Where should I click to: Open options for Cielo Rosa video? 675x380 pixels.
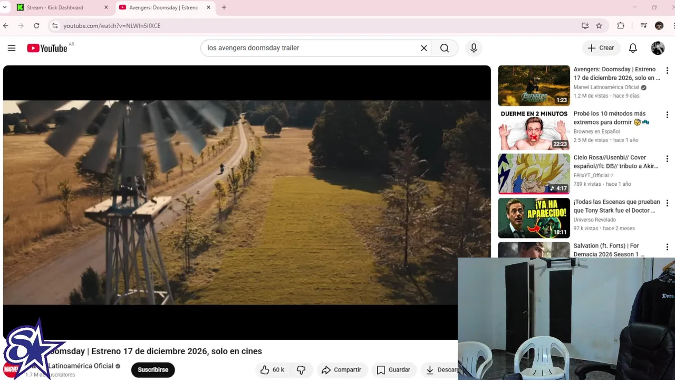(667, 159)
